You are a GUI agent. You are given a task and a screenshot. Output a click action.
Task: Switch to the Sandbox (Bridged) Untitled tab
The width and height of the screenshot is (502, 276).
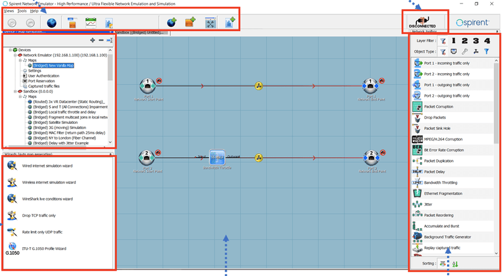click(x=141, y=32)
